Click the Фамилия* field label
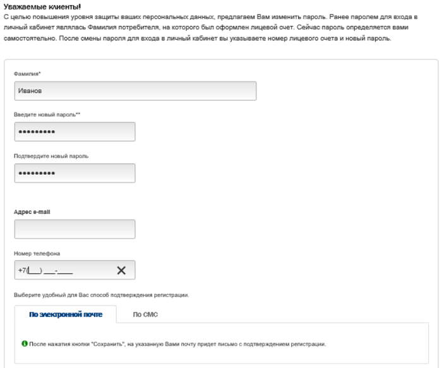This screenshot has height=368, width=442. point(27,74)
